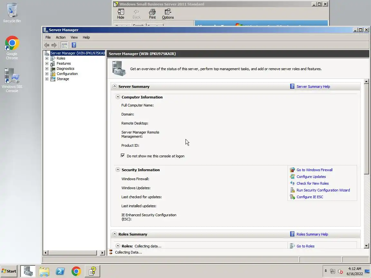
Task: Open the File menu
Action: tap(48, 37)
